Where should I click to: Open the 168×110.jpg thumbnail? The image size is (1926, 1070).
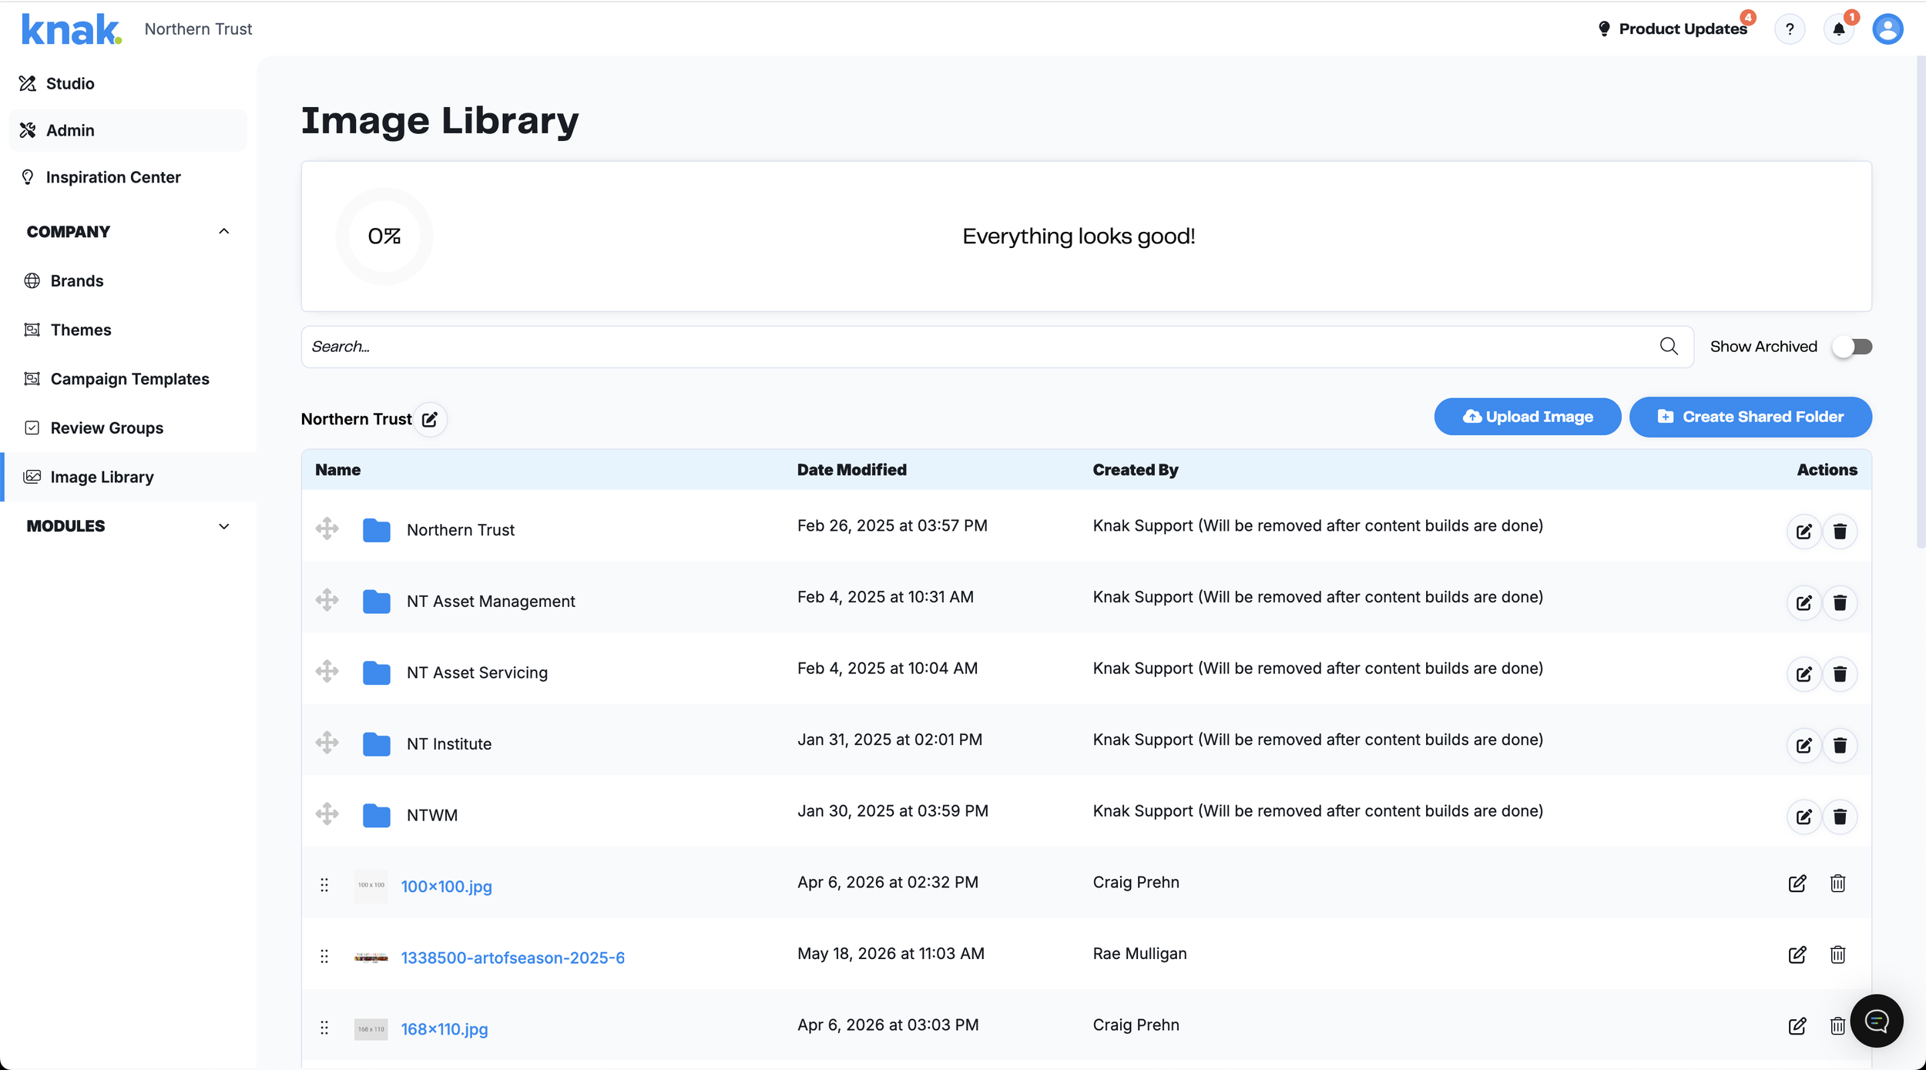pos(371,1029)
